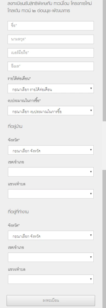This screenshot has width=106, height=308.
Task: Submit the form with ลงทะเบียน button
Action: [x=51, y=301]
